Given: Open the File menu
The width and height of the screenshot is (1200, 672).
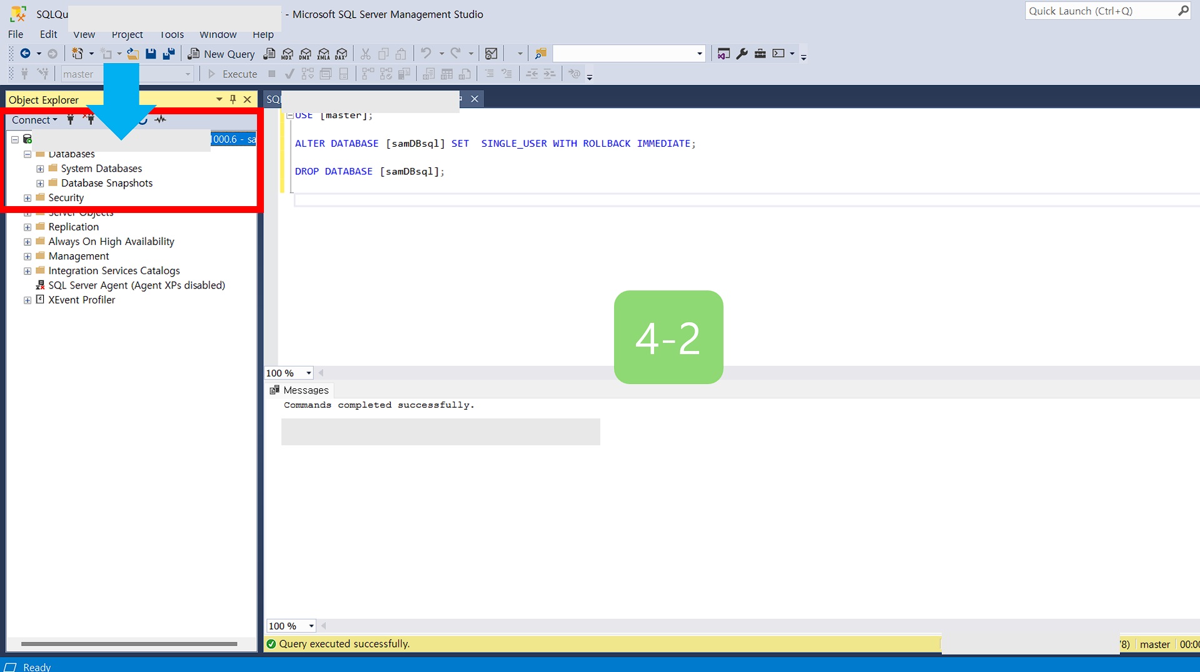Looking at the screenshot, I should pyautogui.click(x=16, y=34).
